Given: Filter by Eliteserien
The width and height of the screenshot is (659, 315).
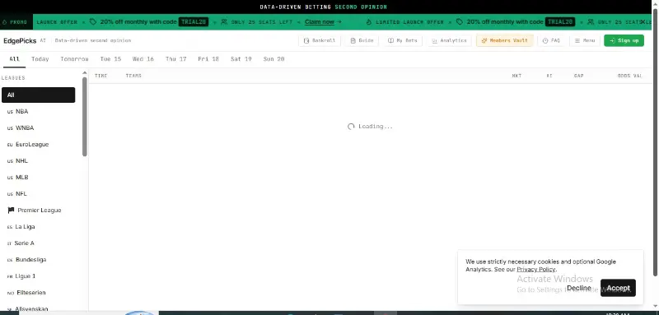Looking at the screenshot, I should point(38,292).
